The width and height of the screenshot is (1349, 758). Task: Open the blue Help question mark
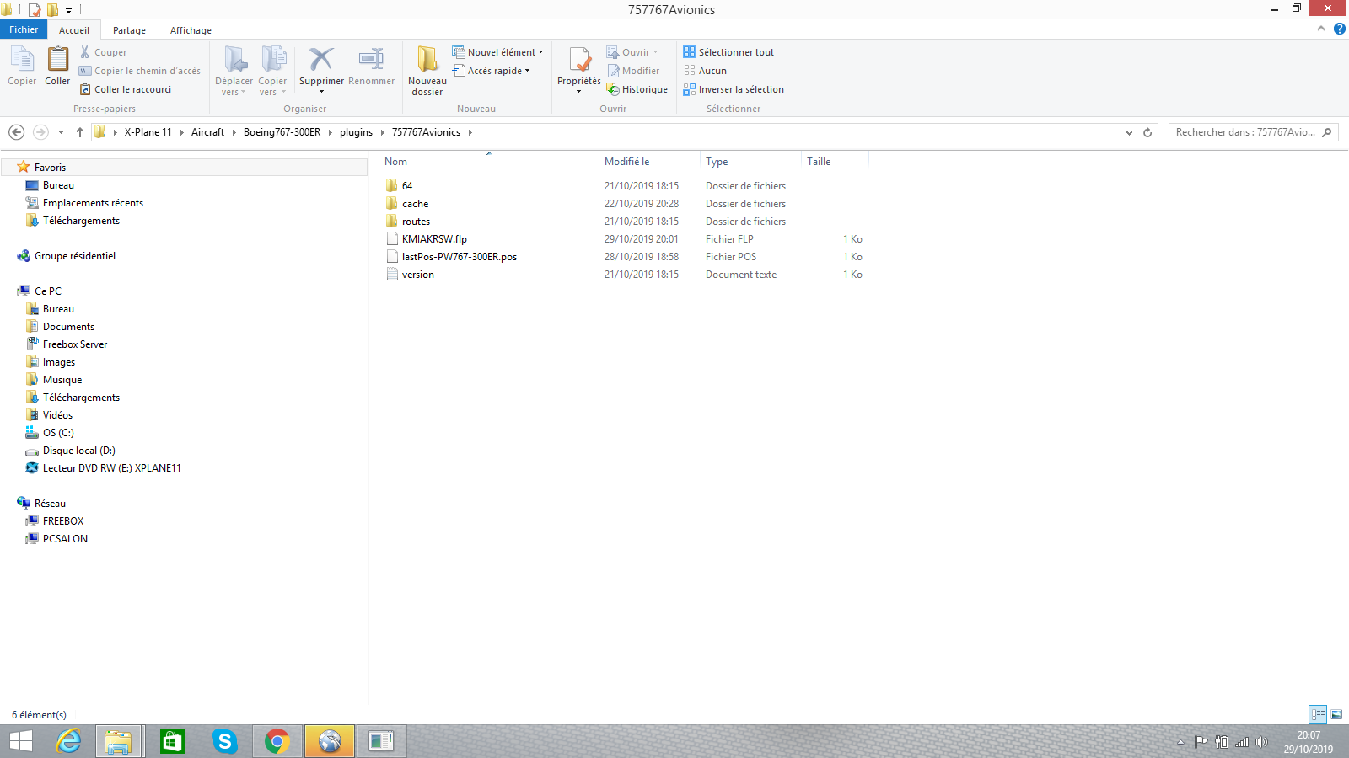point(1339,29)
